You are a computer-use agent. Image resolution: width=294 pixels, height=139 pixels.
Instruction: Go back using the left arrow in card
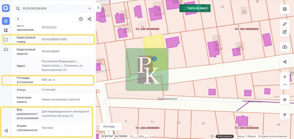18,19
